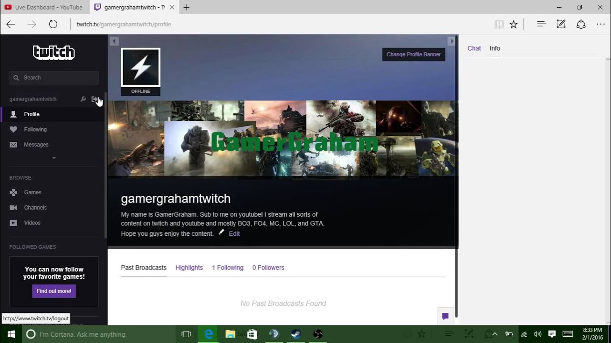Open the Edge Hub icon
The width and height of the screenshot is (611, 343).
point(541,24)
